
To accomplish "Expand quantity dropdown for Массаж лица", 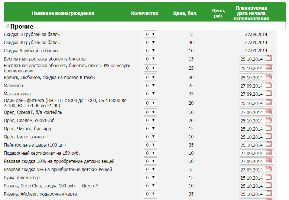I will click(x=150, y=94).
